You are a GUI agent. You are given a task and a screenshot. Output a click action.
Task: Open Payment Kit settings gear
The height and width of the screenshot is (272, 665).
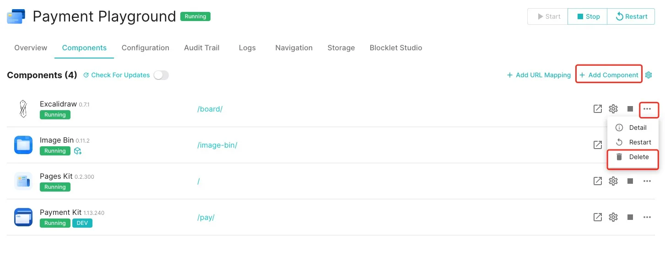pos(613,217)
